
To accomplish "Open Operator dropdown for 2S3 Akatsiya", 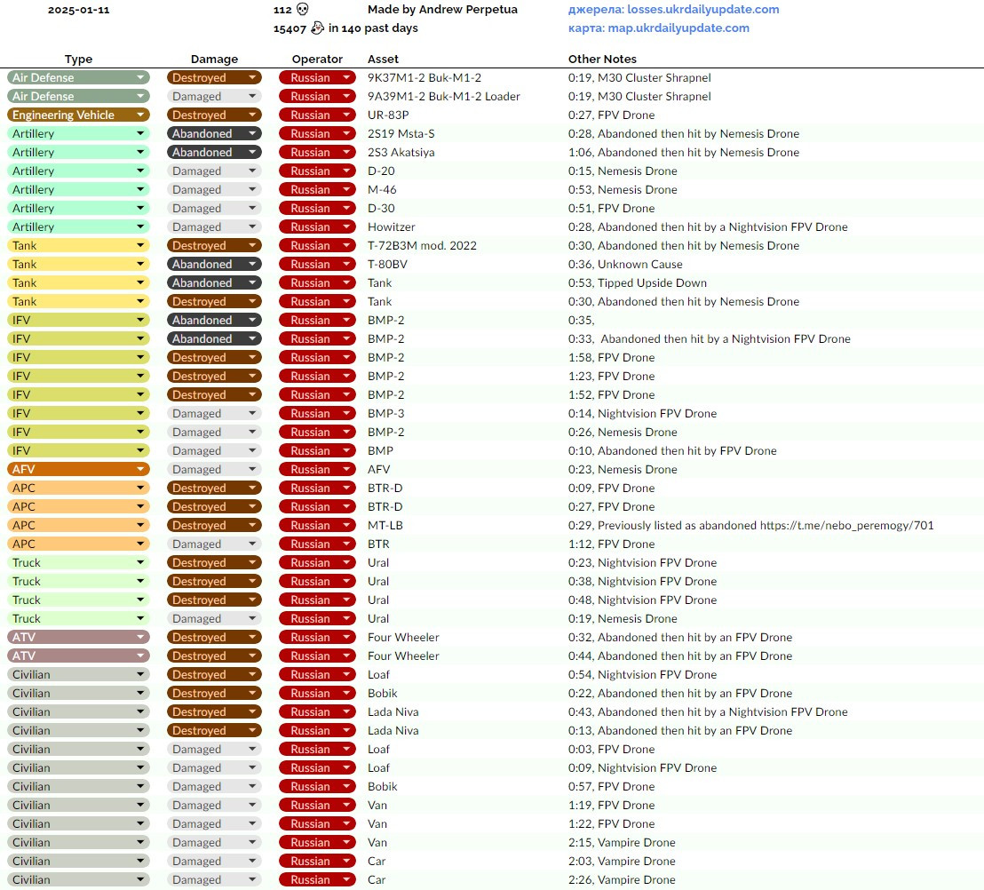I will (318, 153).
